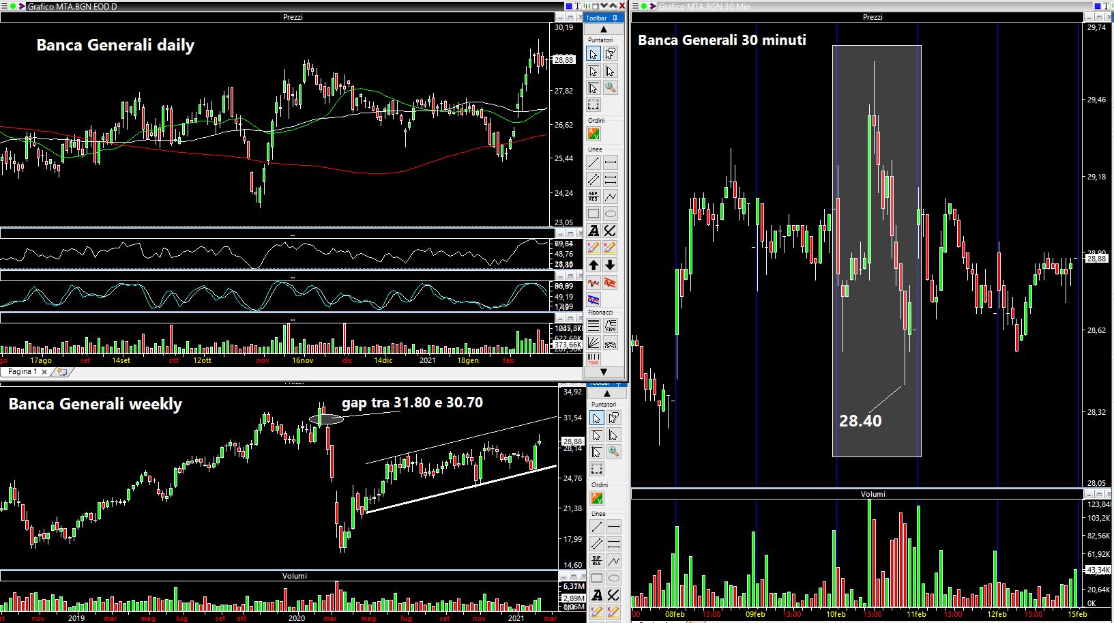Choose the vertical-line pointer in upper Toolbar
This screenshot has width=1114, height=623.
(611, 71)
